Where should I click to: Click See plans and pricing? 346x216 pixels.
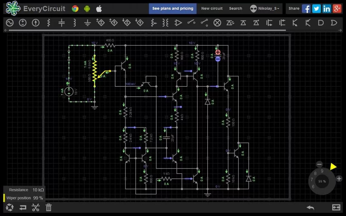point(173,8)
